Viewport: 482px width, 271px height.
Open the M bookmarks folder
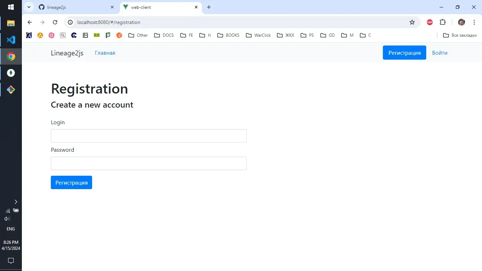click(x=348, y=35)
